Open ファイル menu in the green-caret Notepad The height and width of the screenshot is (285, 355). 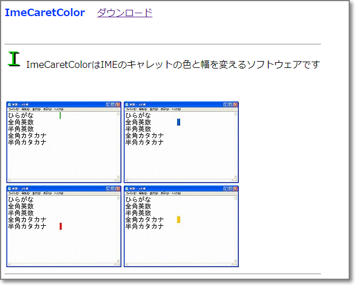(x=13, y=109)
